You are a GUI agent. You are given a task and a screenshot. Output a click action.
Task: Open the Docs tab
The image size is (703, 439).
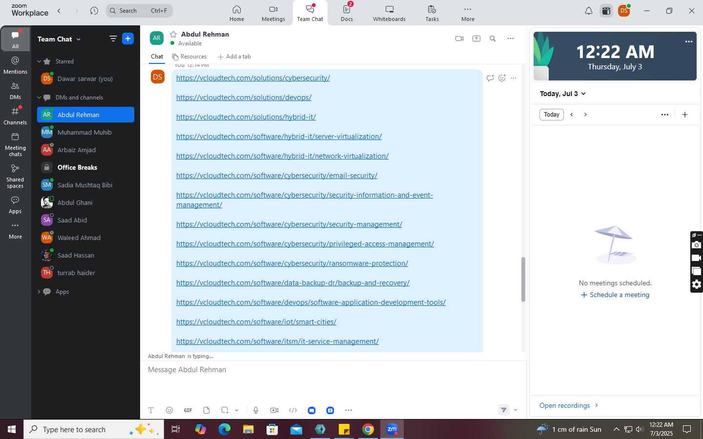point(347,13)
